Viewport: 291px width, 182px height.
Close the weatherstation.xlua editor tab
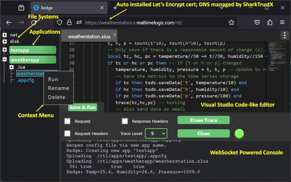(115, 35)
